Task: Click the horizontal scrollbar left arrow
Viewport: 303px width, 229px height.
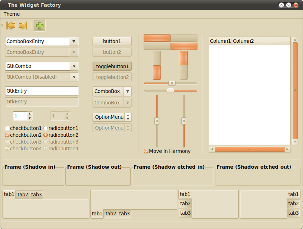Action: click(212, 149)
